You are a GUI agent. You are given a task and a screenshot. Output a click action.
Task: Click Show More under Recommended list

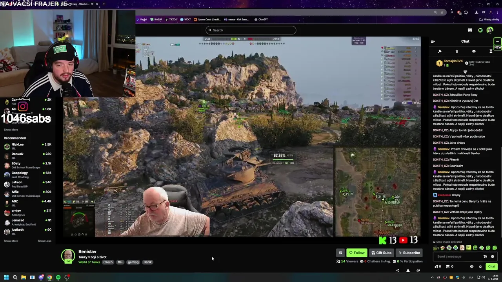11,241
